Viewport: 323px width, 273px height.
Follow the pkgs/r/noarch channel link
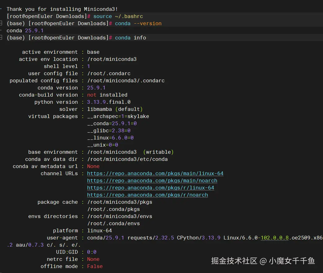tap(147, 195)
